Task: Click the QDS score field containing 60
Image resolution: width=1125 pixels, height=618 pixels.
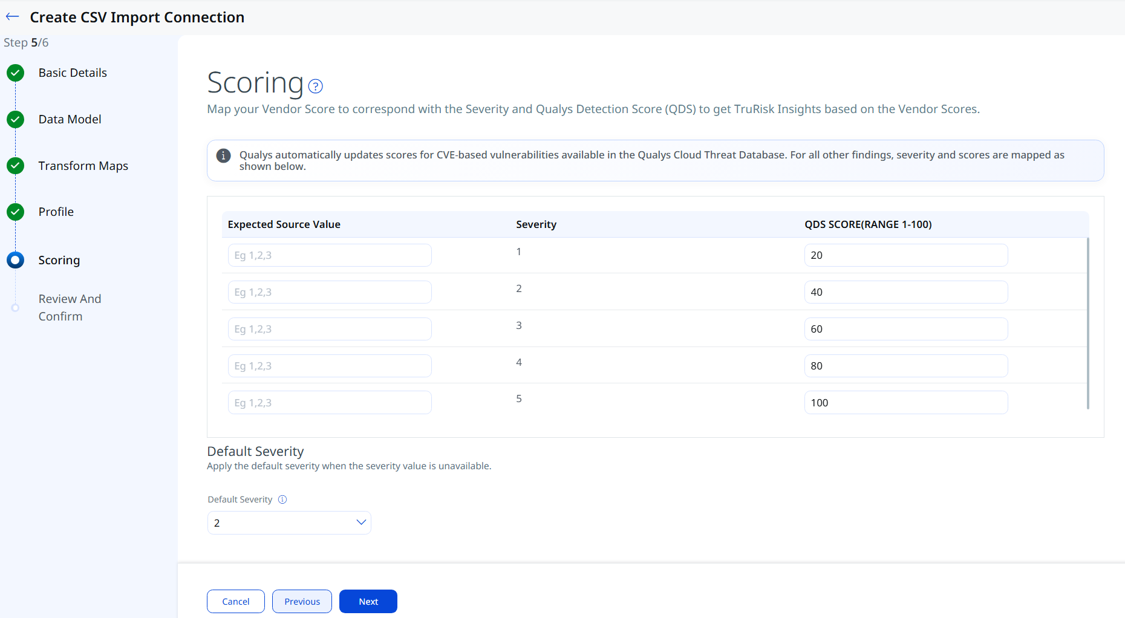Action: click(x=906, y=329)
